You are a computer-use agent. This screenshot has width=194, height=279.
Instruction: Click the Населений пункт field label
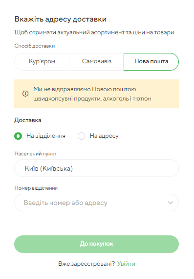click(35, 154)
